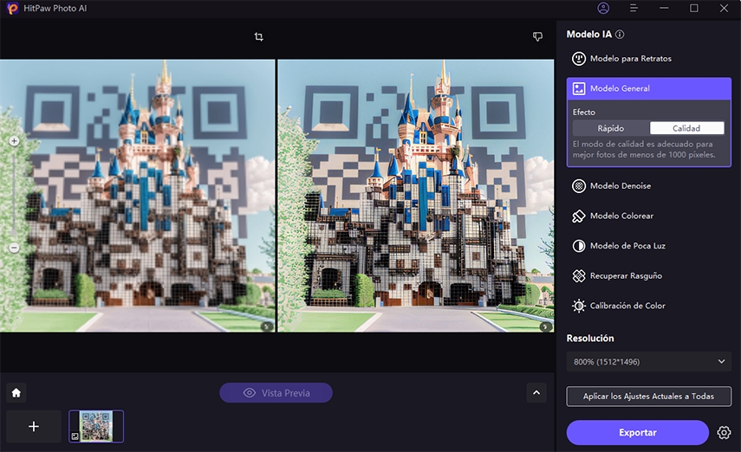Choose Modelo Colorear option

(649, 216)
